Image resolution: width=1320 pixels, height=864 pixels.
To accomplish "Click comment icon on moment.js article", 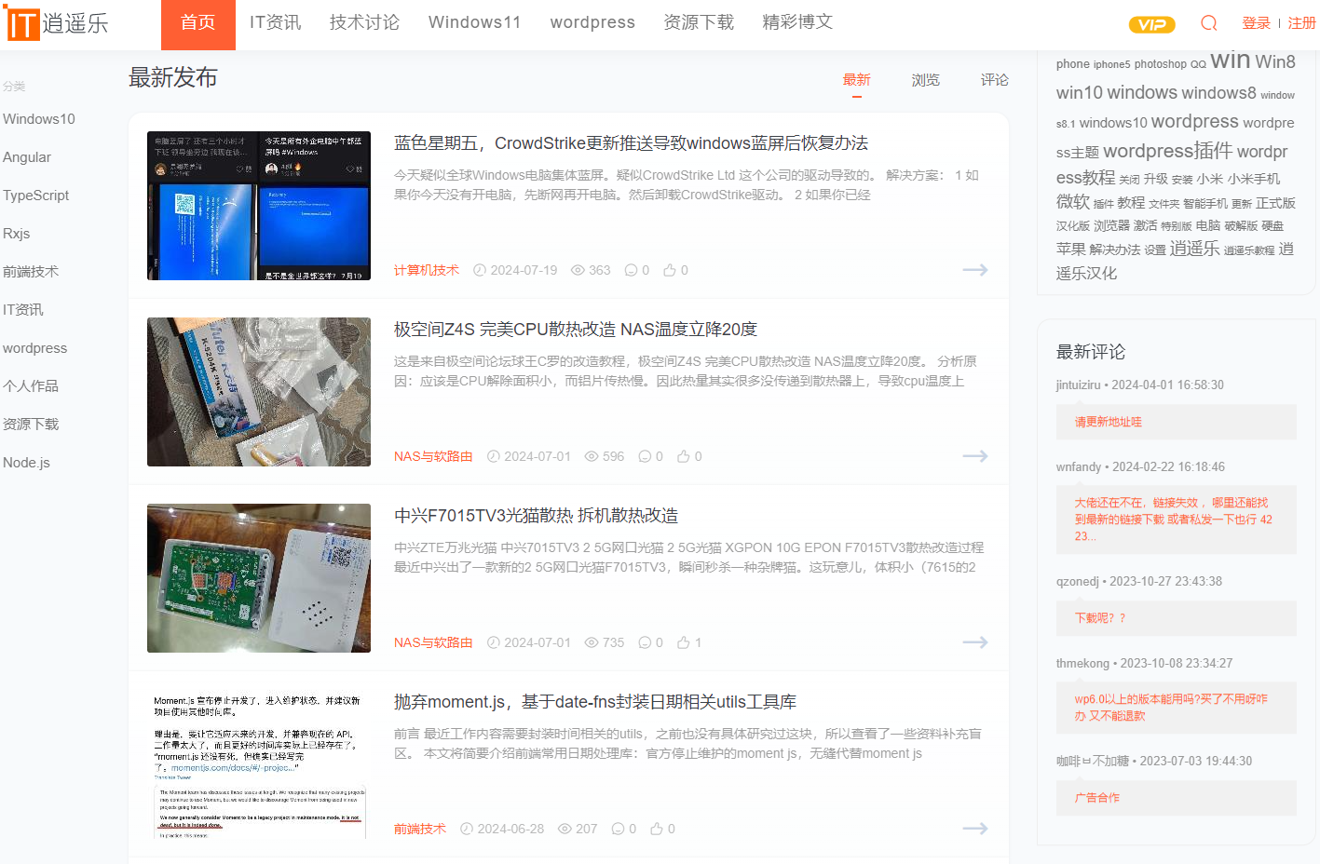I will click(618, 829).
